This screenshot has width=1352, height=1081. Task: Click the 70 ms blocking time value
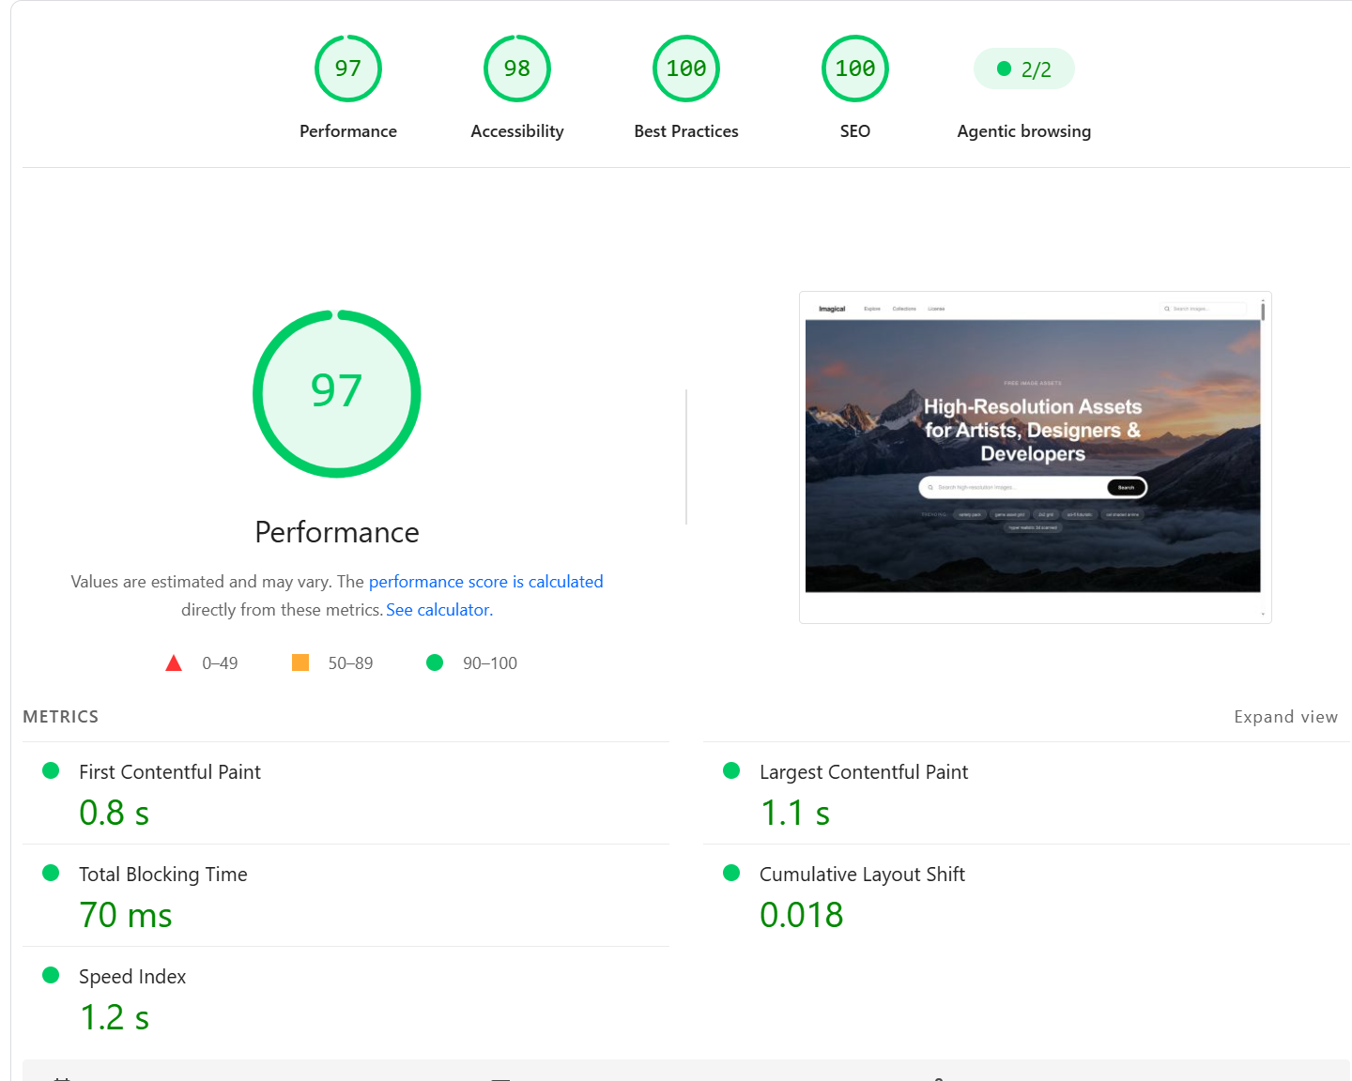click(x=126, y=915)
